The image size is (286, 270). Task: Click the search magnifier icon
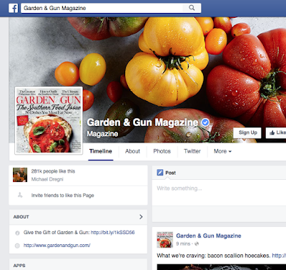[x=192, y=8]
